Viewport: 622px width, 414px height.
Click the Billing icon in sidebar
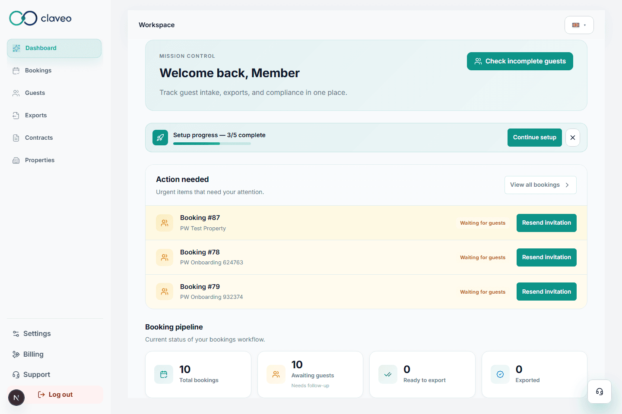point(16,354)
